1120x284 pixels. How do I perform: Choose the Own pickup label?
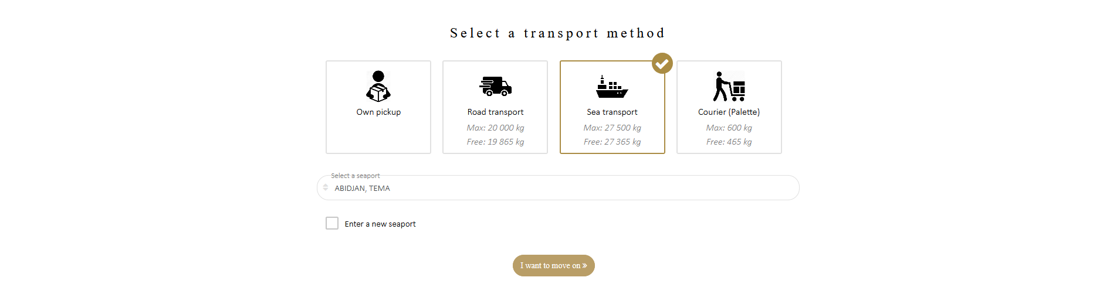378,112
